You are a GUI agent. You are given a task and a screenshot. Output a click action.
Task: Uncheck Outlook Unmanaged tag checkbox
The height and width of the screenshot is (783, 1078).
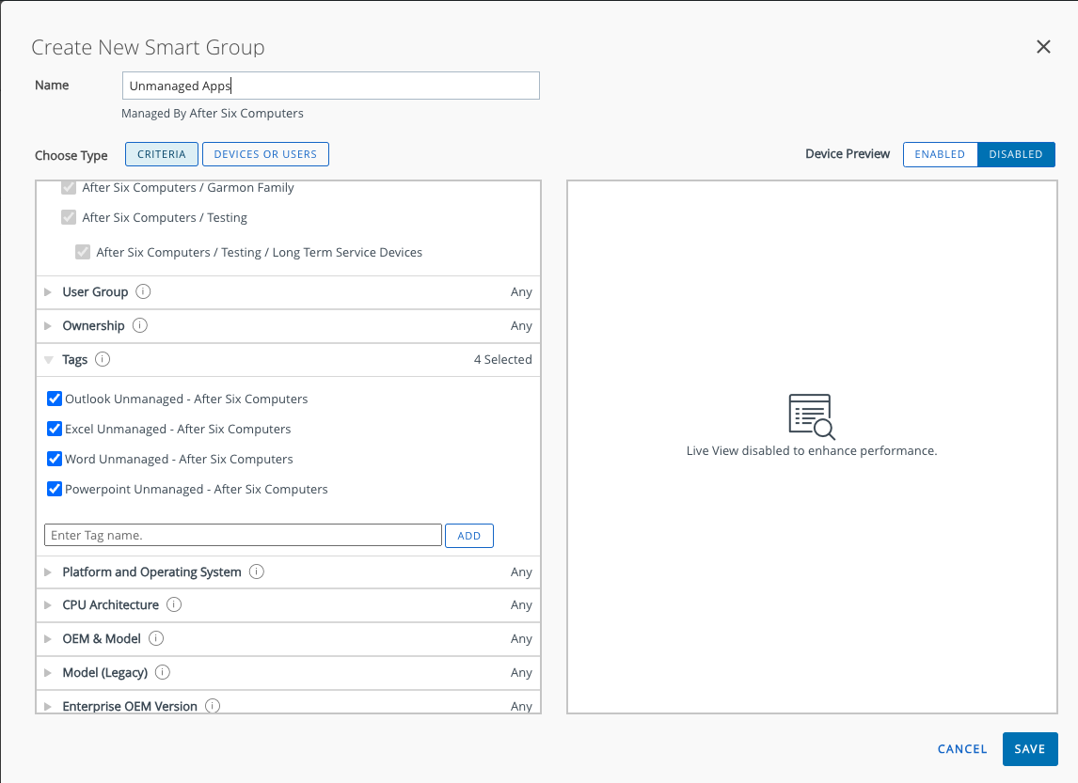55,399
